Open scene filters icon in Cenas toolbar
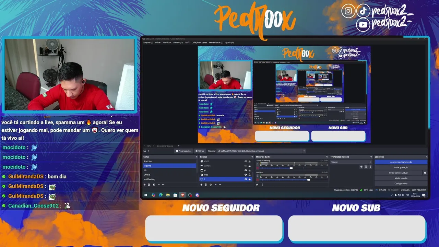This screenshot has height=247, width=439. click(x=154, y=185)
